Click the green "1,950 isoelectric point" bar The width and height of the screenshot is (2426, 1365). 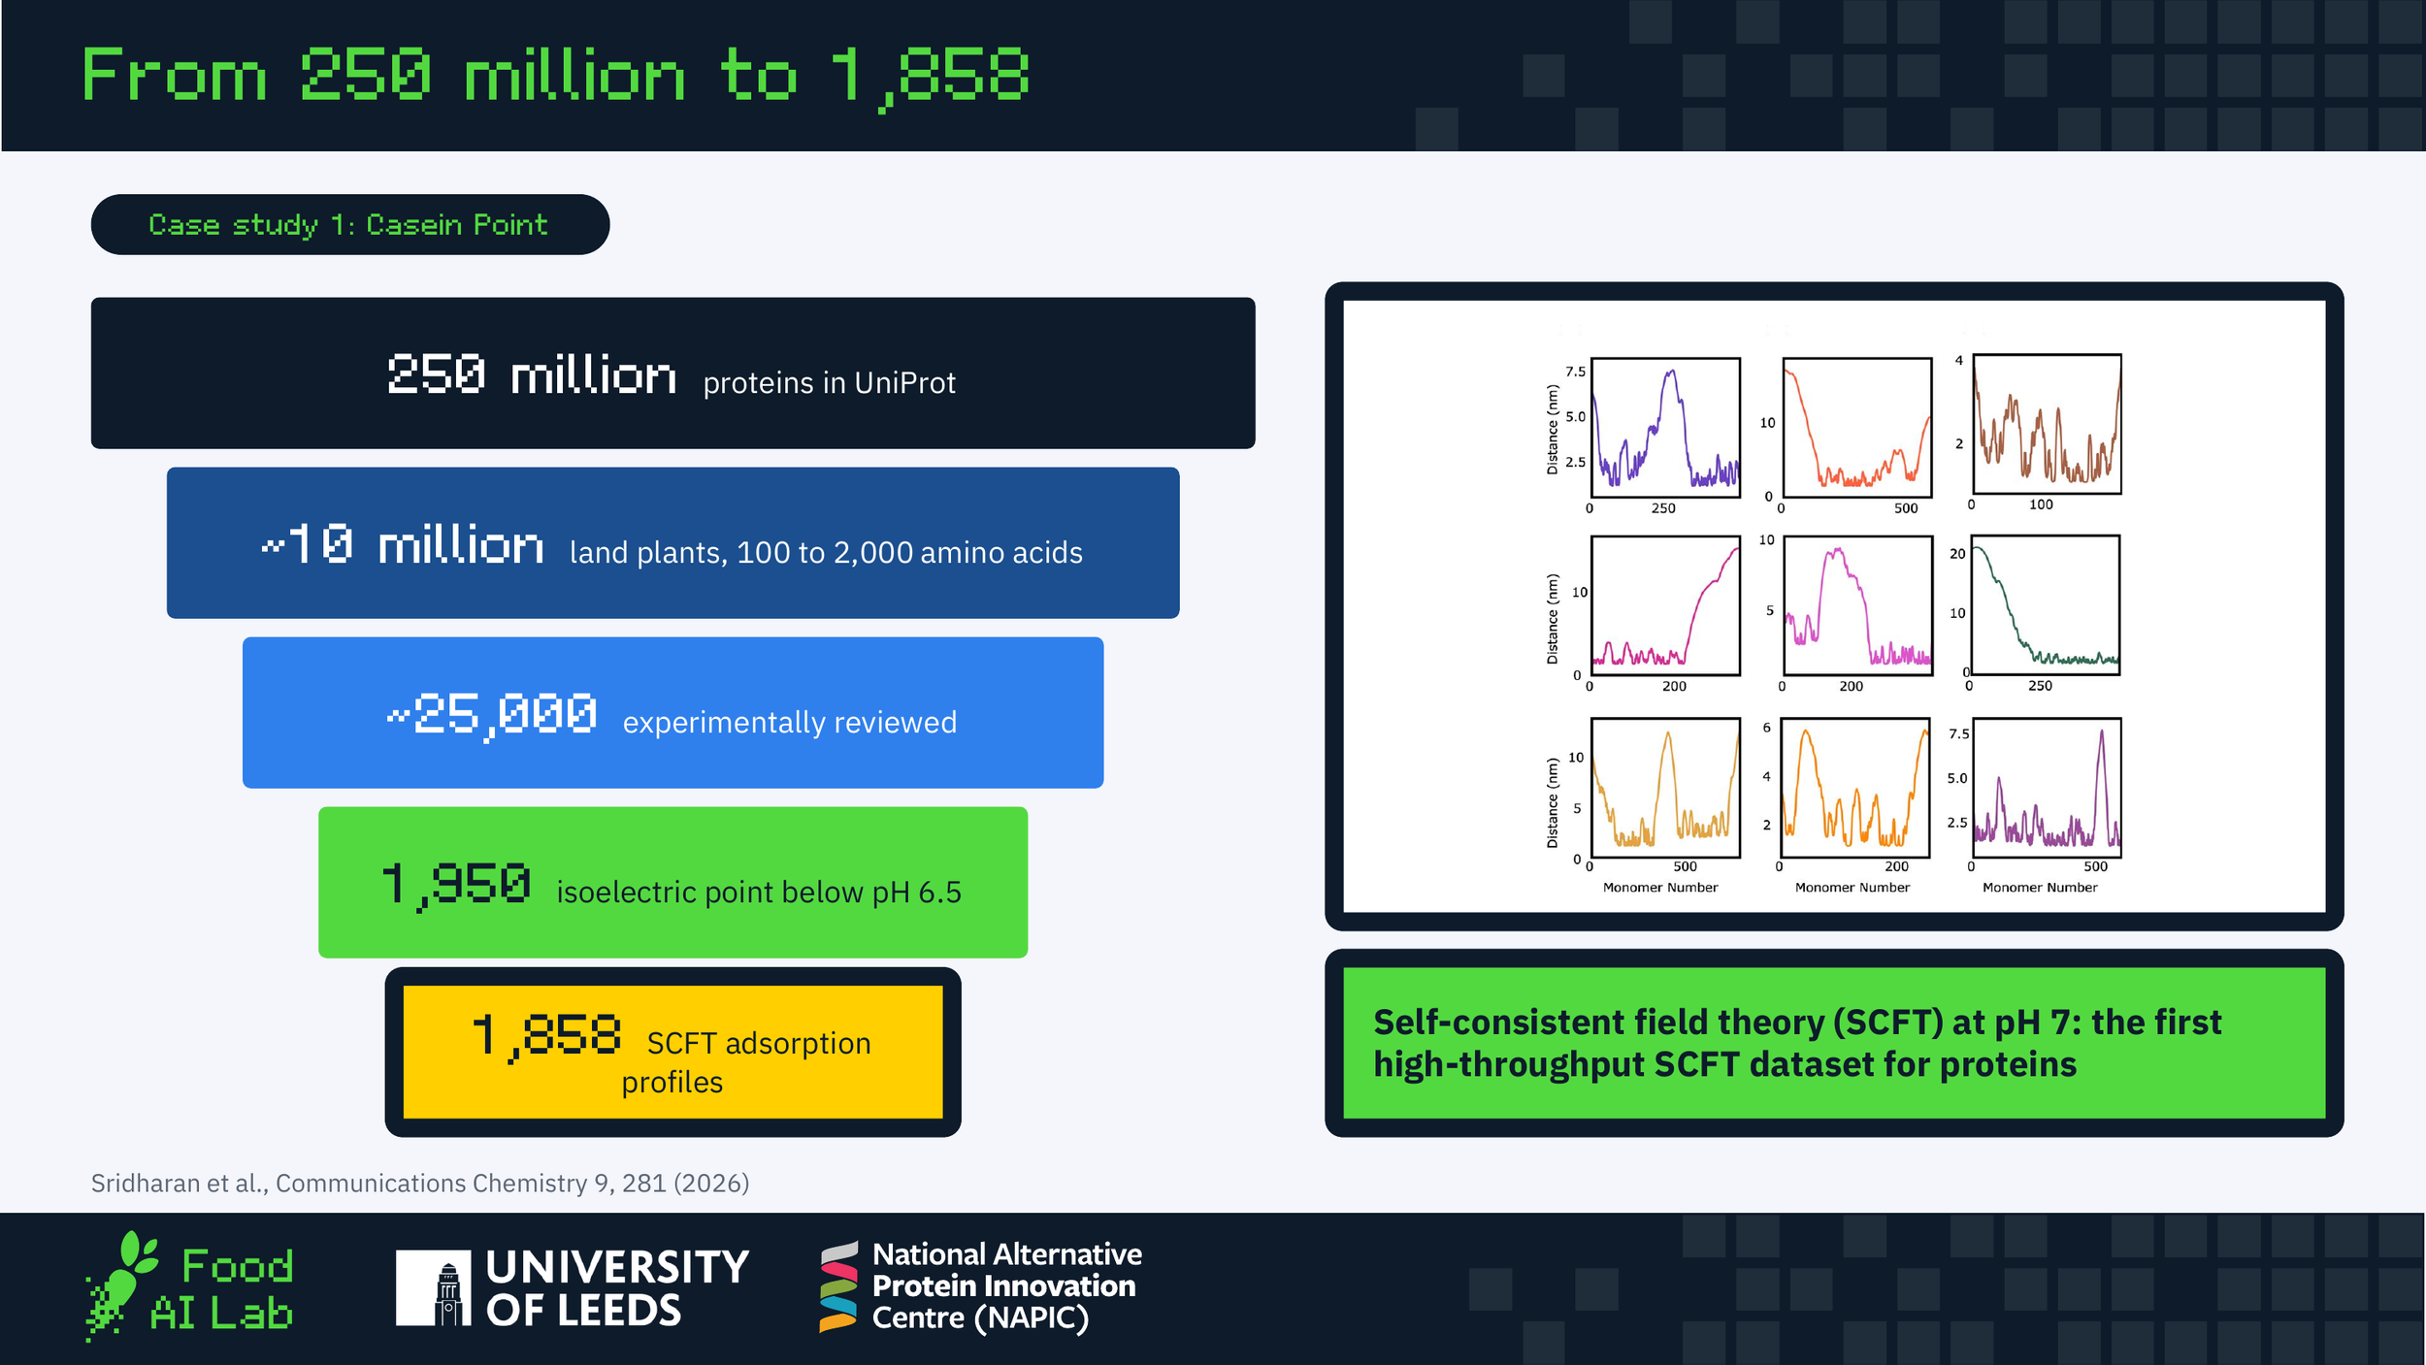click(672, 882)
